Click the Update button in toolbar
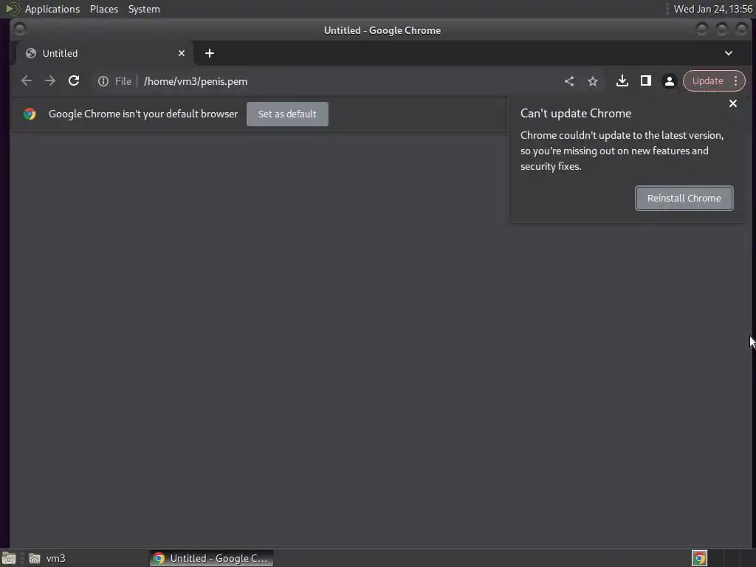The height and width of the screenshot is (567, 756). click(707, 81)
